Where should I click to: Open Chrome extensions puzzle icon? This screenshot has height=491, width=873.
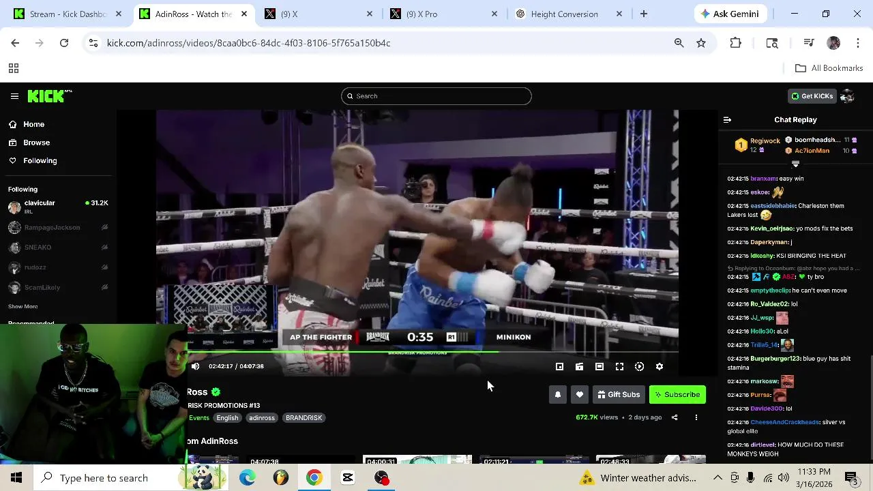click(735, 43)
